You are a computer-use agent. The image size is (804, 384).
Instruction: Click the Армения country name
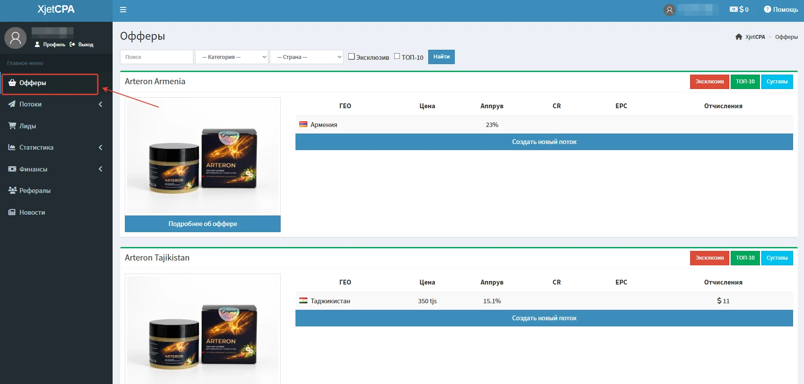(x=324, y=125)
